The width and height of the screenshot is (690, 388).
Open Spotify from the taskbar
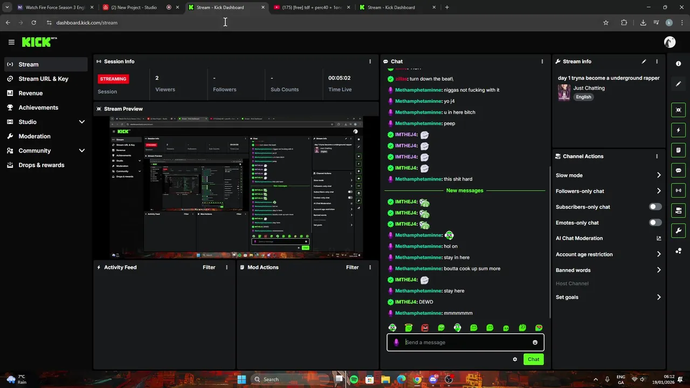(354, 379)
